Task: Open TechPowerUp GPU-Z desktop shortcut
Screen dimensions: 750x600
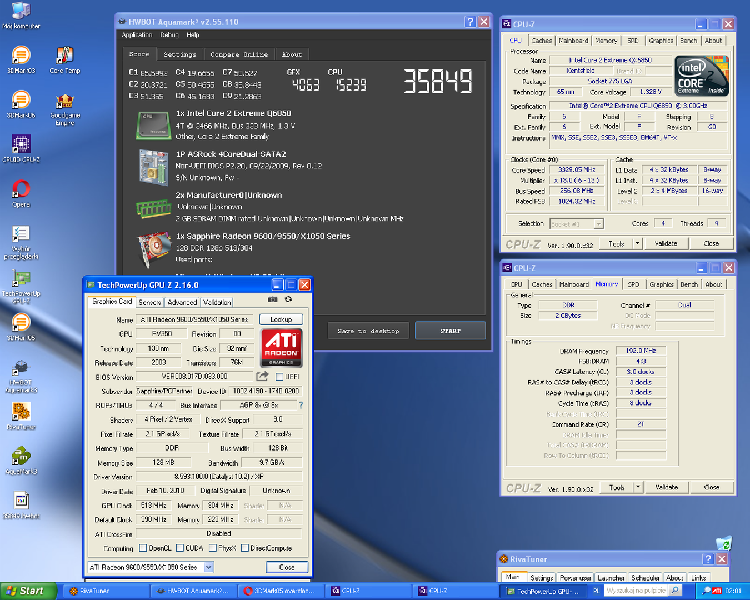Action: coord(21,287)
